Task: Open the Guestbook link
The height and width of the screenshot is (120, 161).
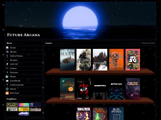Action: coord(15,81)
